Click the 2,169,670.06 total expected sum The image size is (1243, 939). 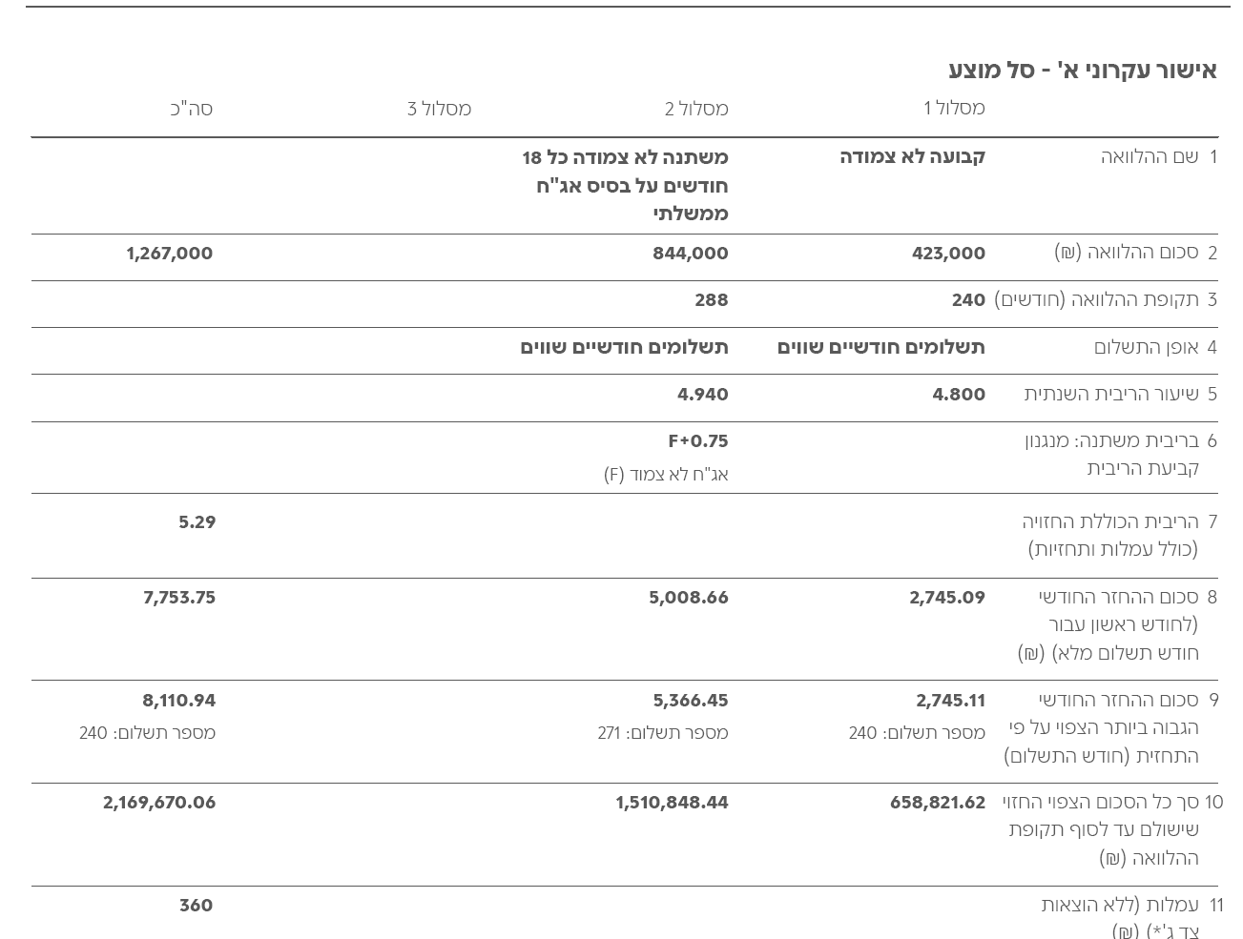pos(159,803)
